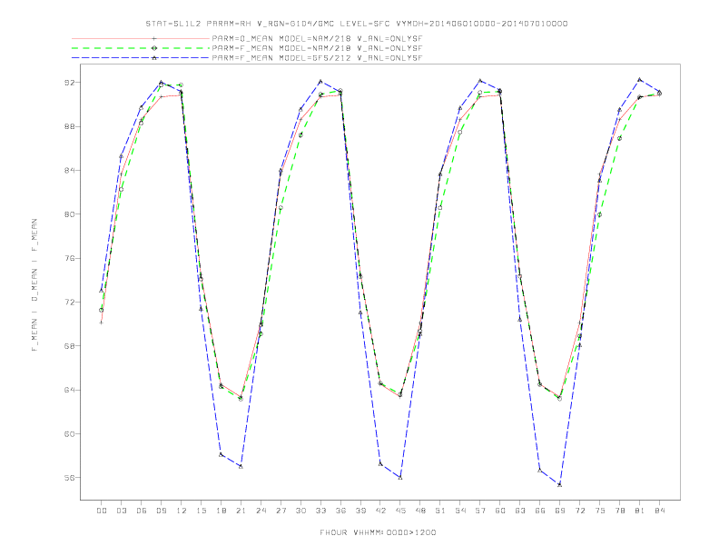
Task: Click x-axis tick label 72
Action: click(579, 511)
